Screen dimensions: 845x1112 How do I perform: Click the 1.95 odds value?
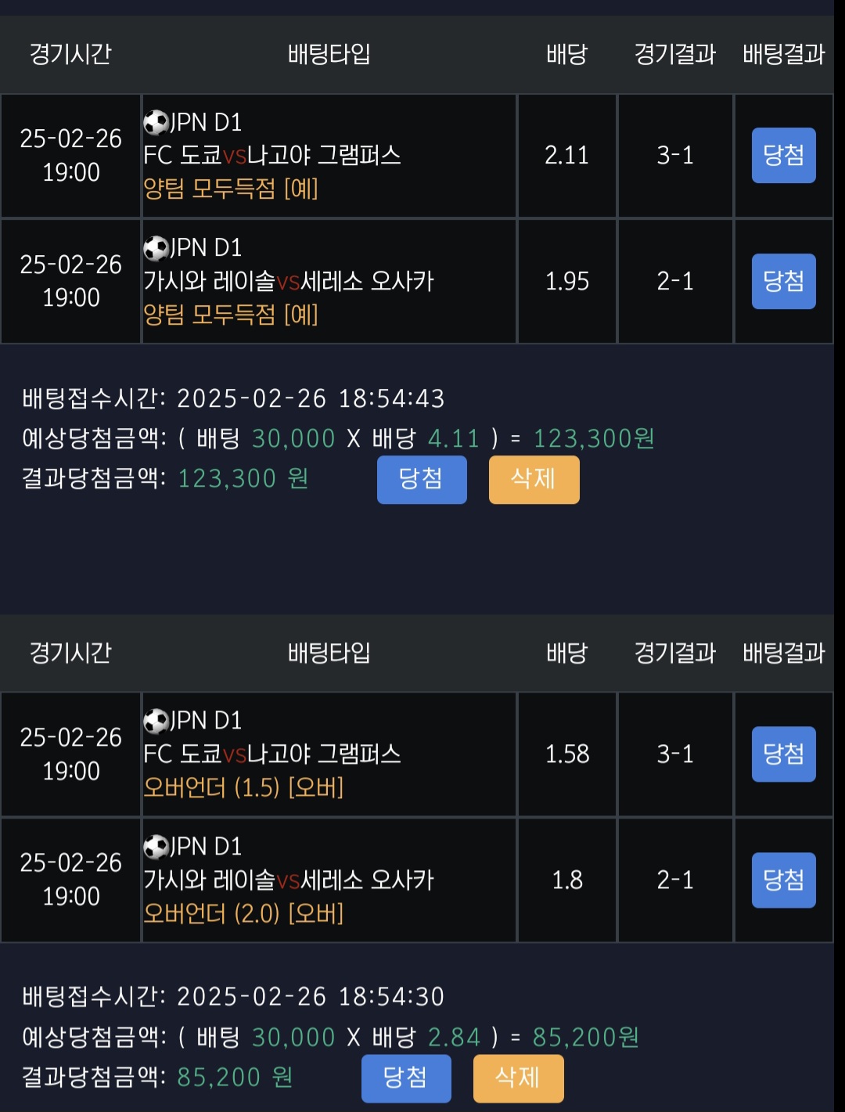566,281
